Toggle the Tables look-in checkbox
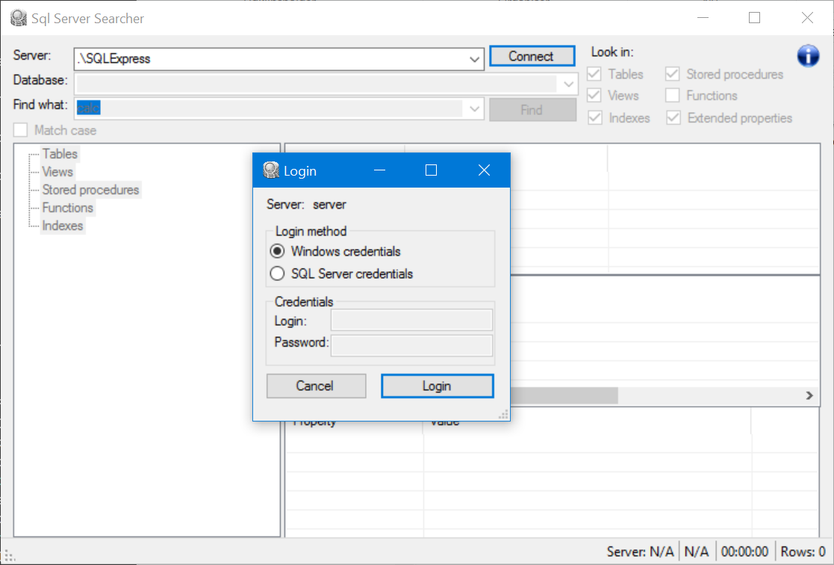 pos(594,74)
